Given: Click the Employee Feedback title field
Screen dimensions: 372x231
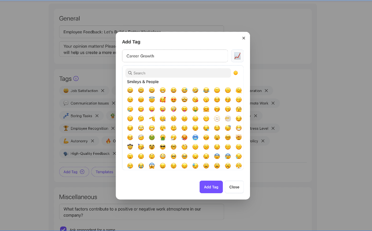Looking at the screenshot, I should coord(141,32).
